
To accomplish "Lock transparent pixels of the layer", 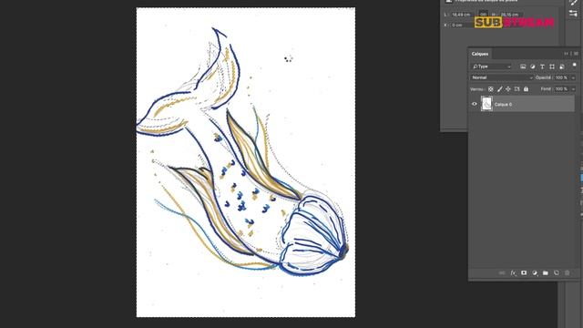I will coord(491,89).
